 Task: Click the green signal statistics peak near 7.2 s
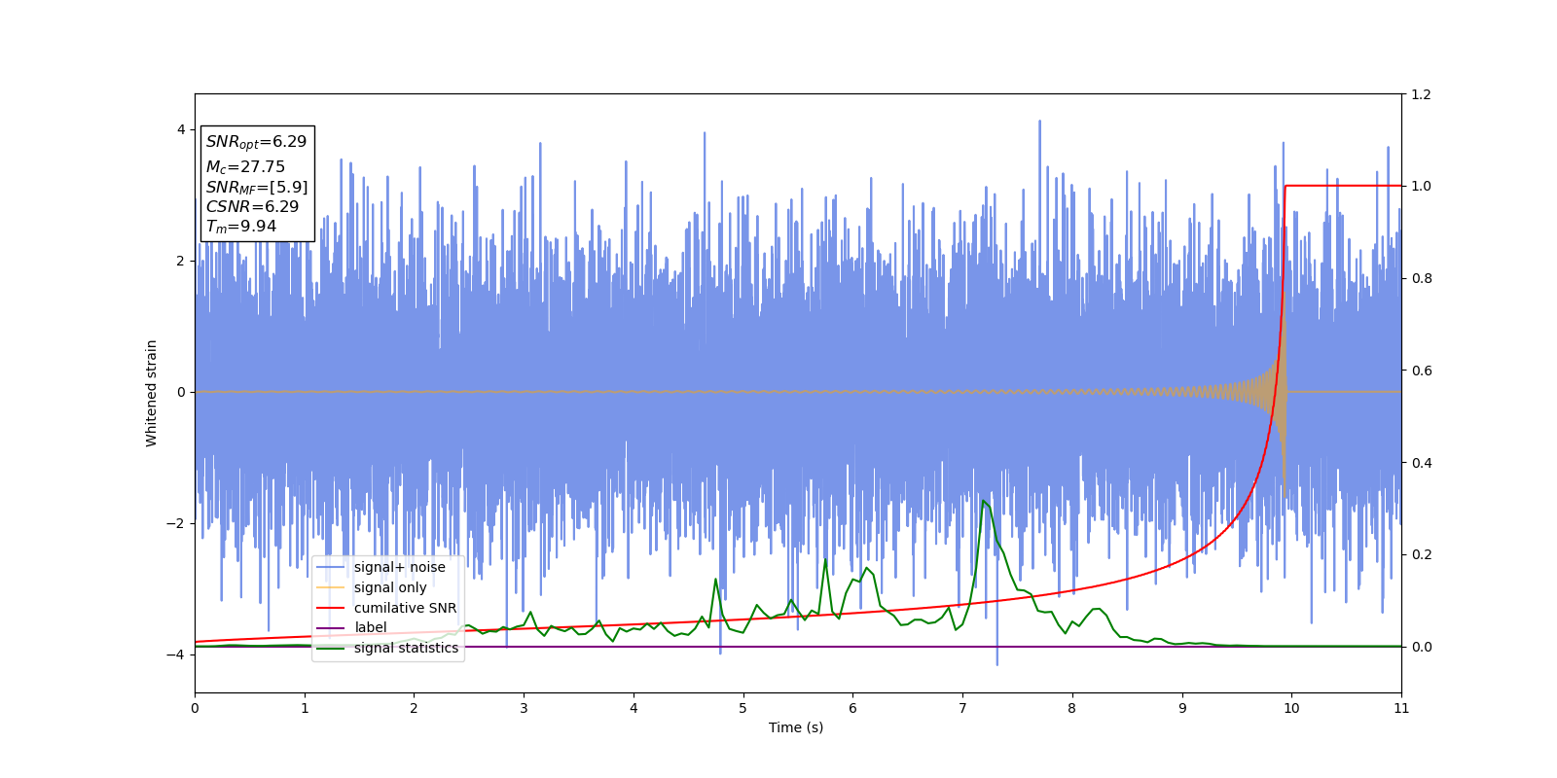click(x=984, y=502)
